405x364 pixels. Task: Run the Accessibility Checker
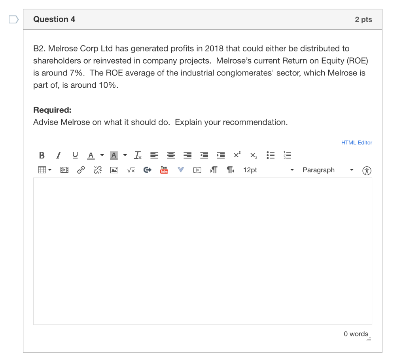[367, 170]
